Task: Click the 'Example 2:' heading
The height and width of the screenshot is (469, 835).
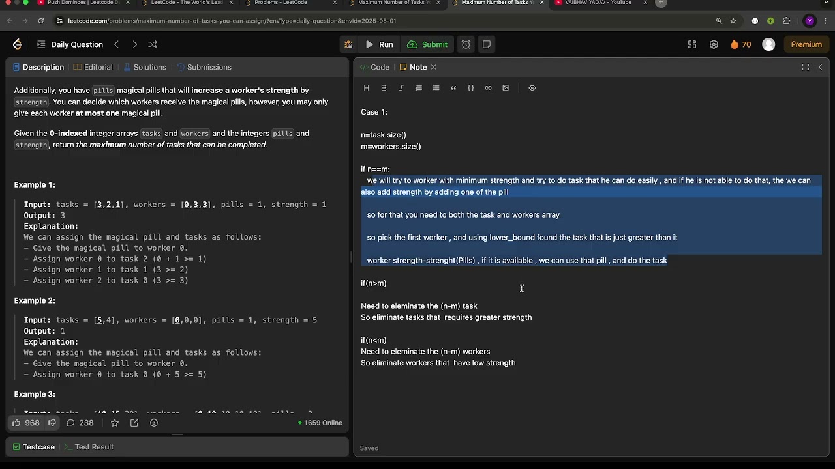Action: point(35,301)
